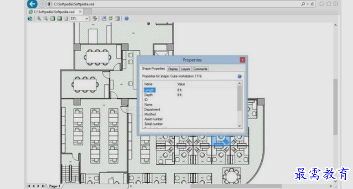The height and width of the screenshot is (189, 353).
Task: Click the search magnifier in address bar
Action: [303, 4]
